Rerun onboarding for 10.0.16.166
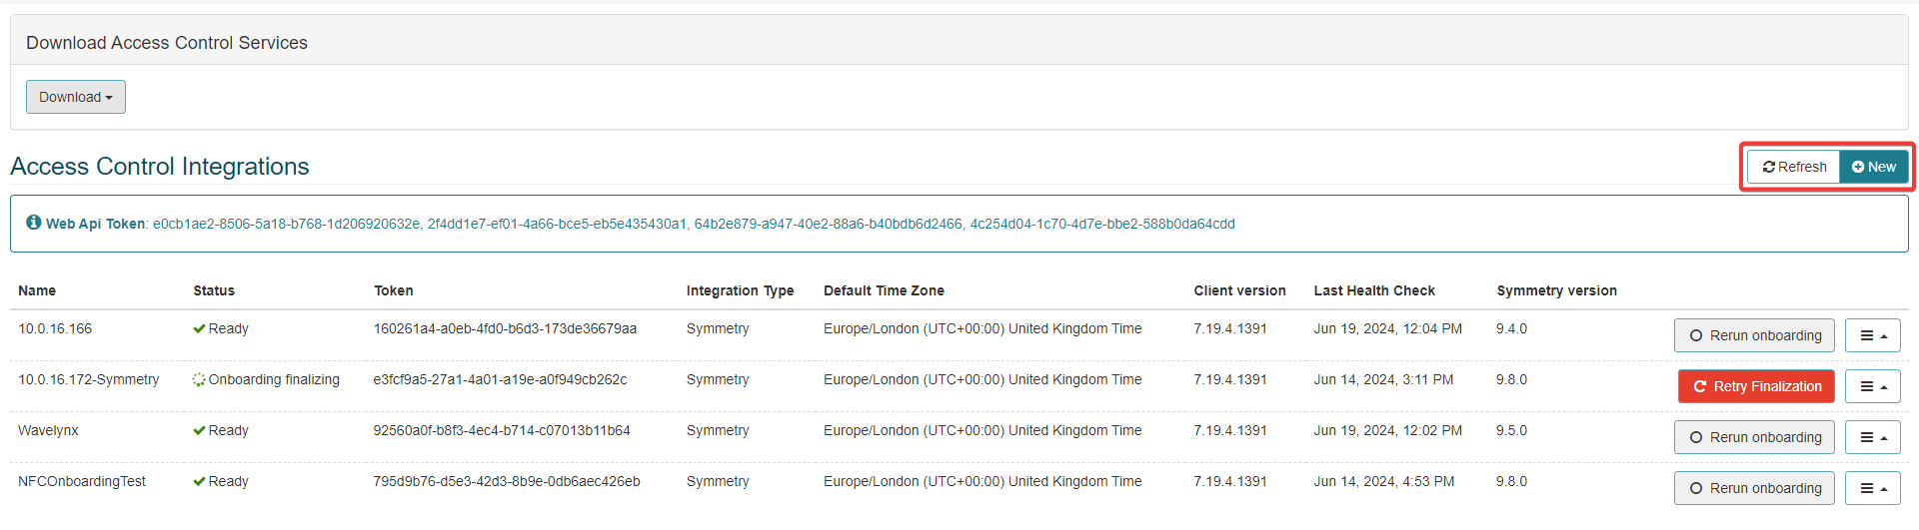Screen dimensions: 1919x530 1754,335
